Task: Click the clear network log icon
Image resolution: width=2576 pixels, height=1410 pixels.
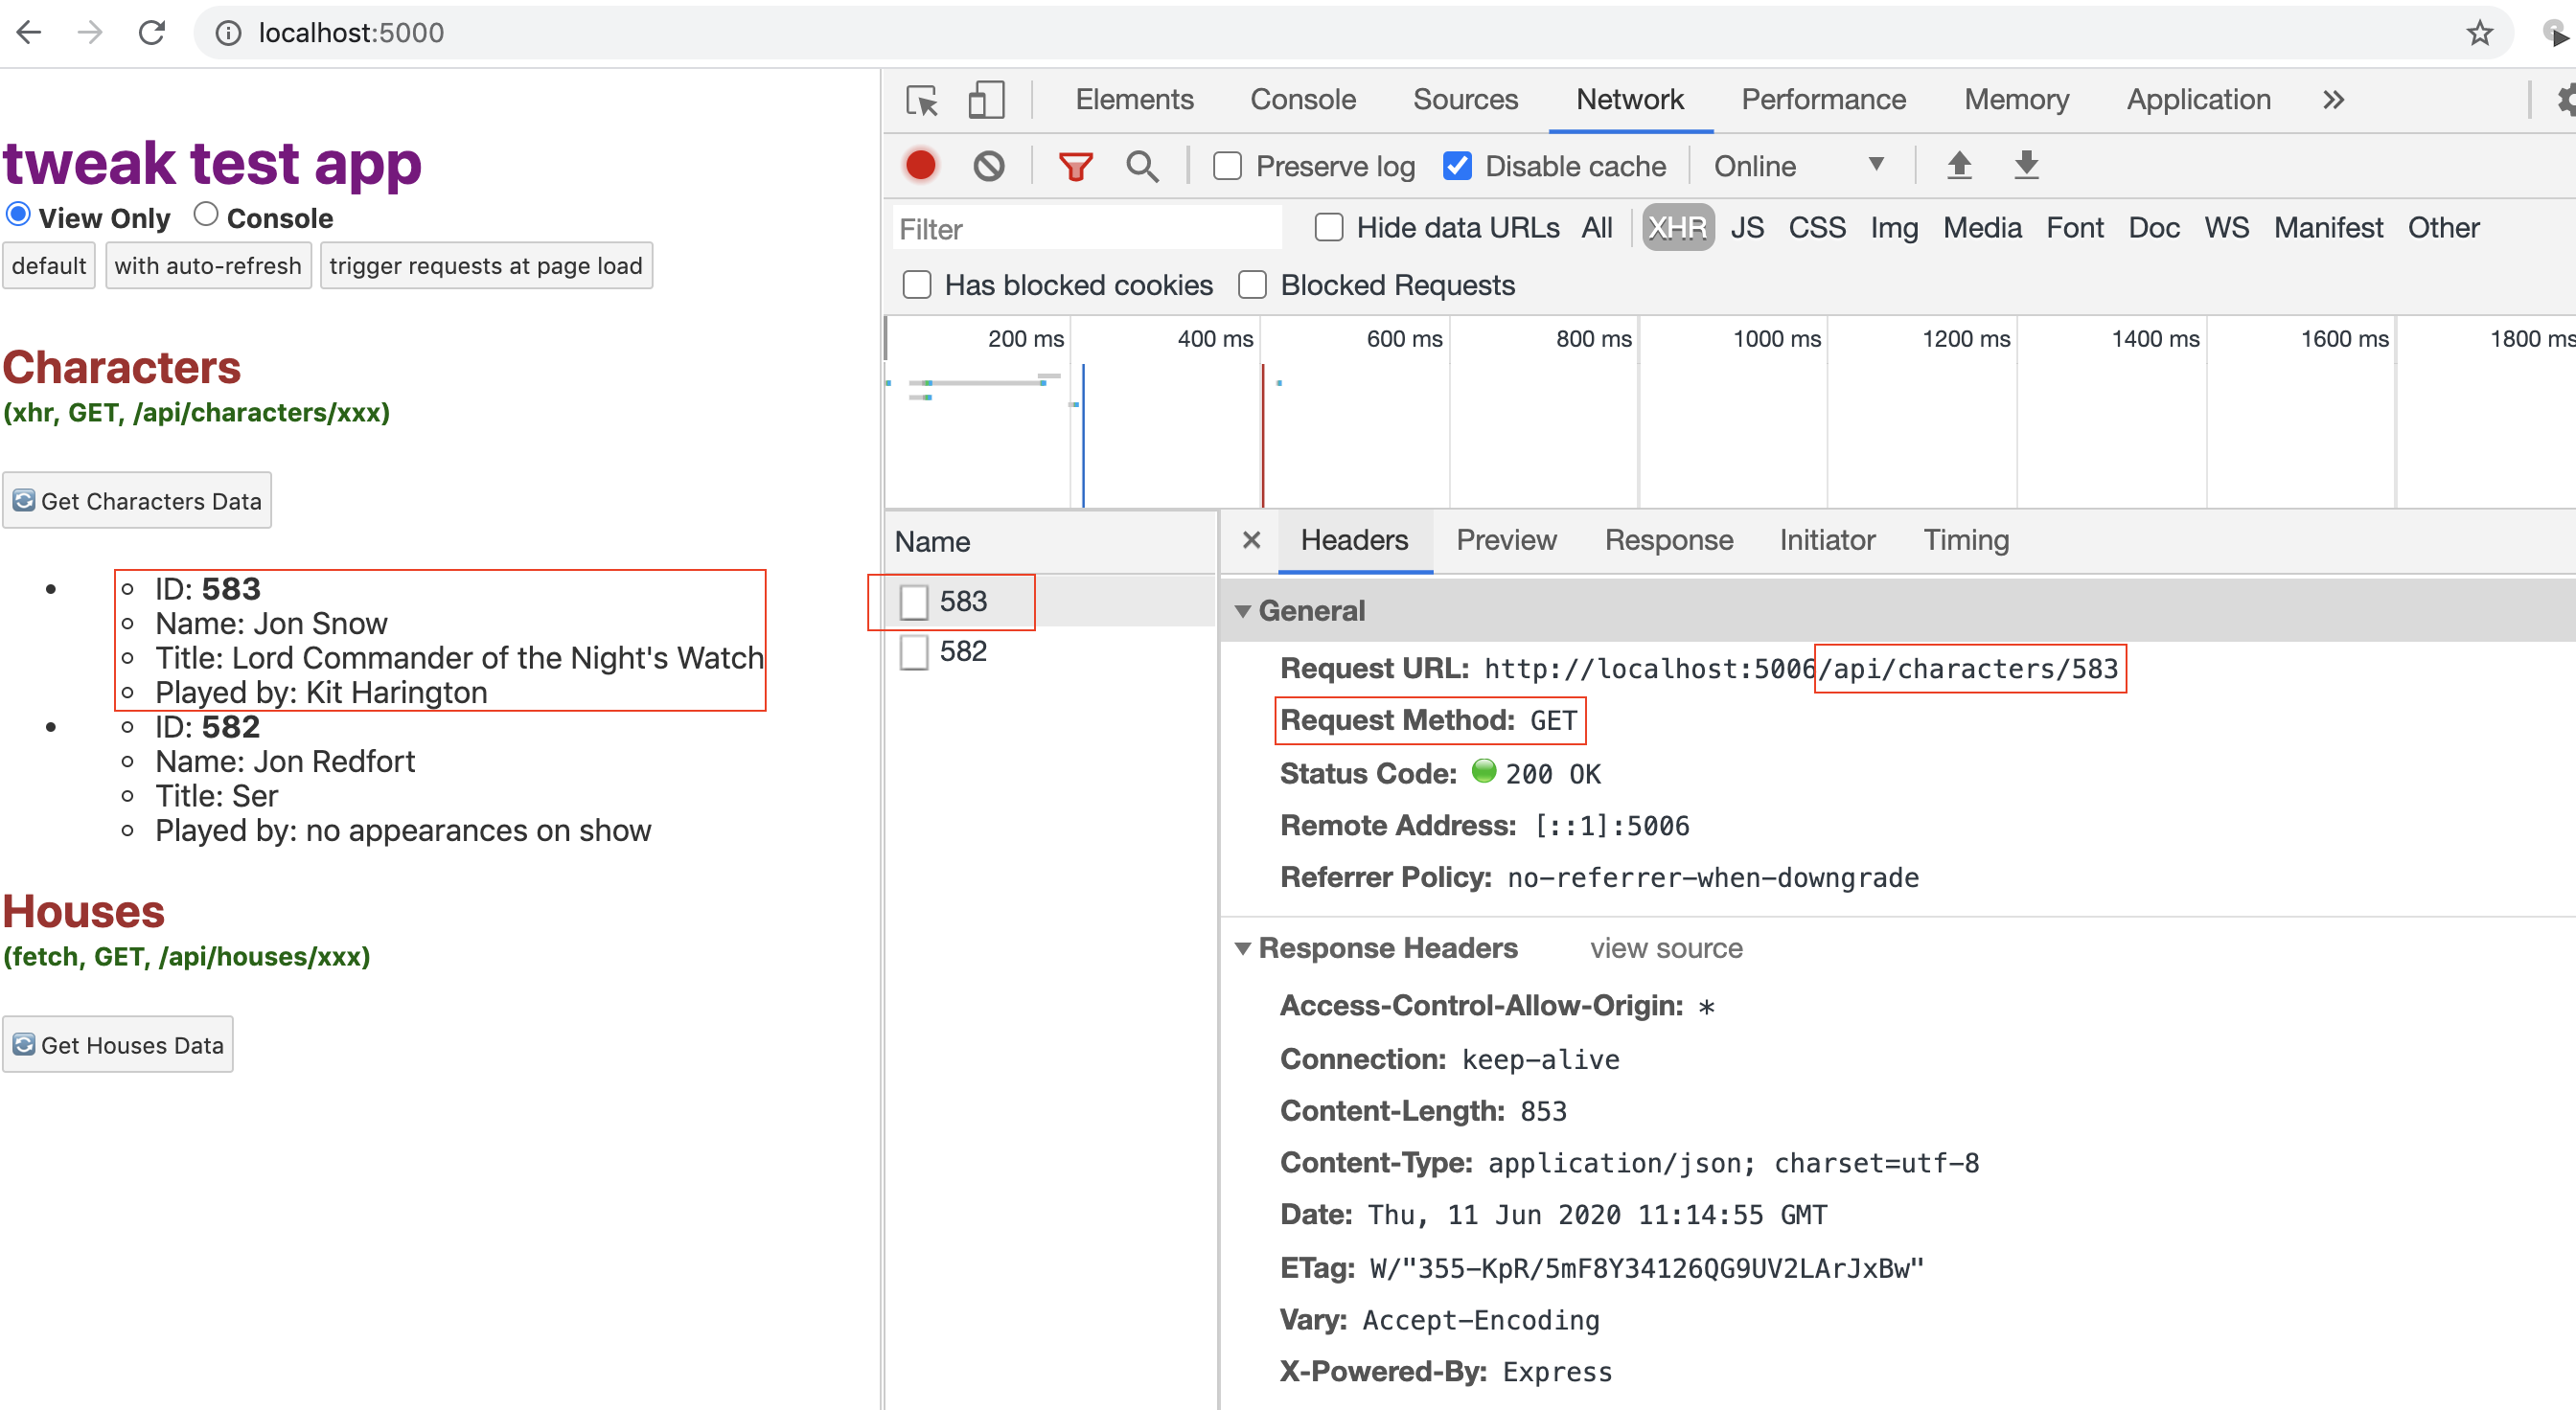Action: tap(988, 166)
